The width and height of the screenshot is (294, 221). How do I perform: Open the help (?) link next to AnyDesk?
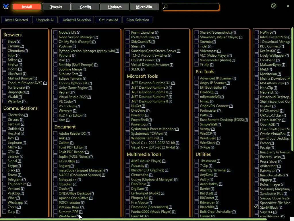click(216, 175)
